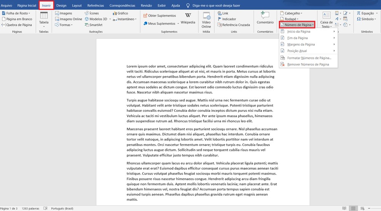This screenshot has width=381, height=211.
Task: Insert a Página em Branco
Action: coord(17,19)
